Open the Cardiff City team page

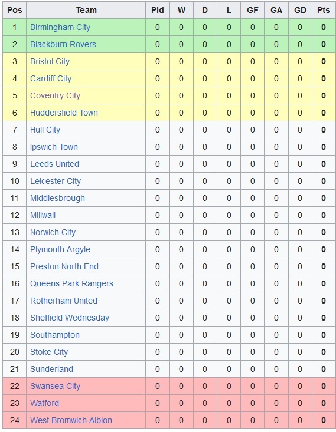point(51,78)
